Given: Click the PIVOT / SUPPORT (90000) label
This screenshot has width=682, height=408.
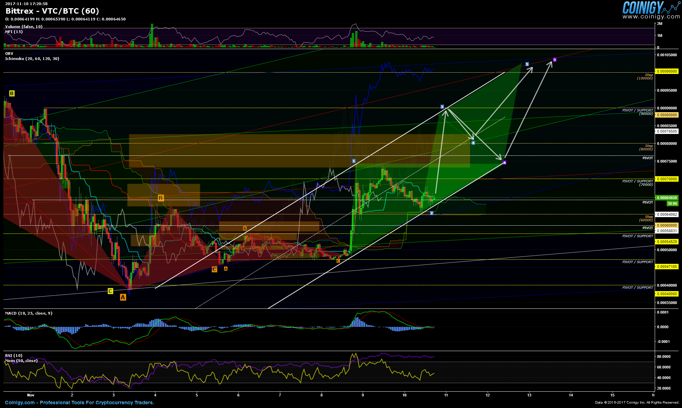Looking at the screenshot, I should pyautogui.click(x=638, y=112).
